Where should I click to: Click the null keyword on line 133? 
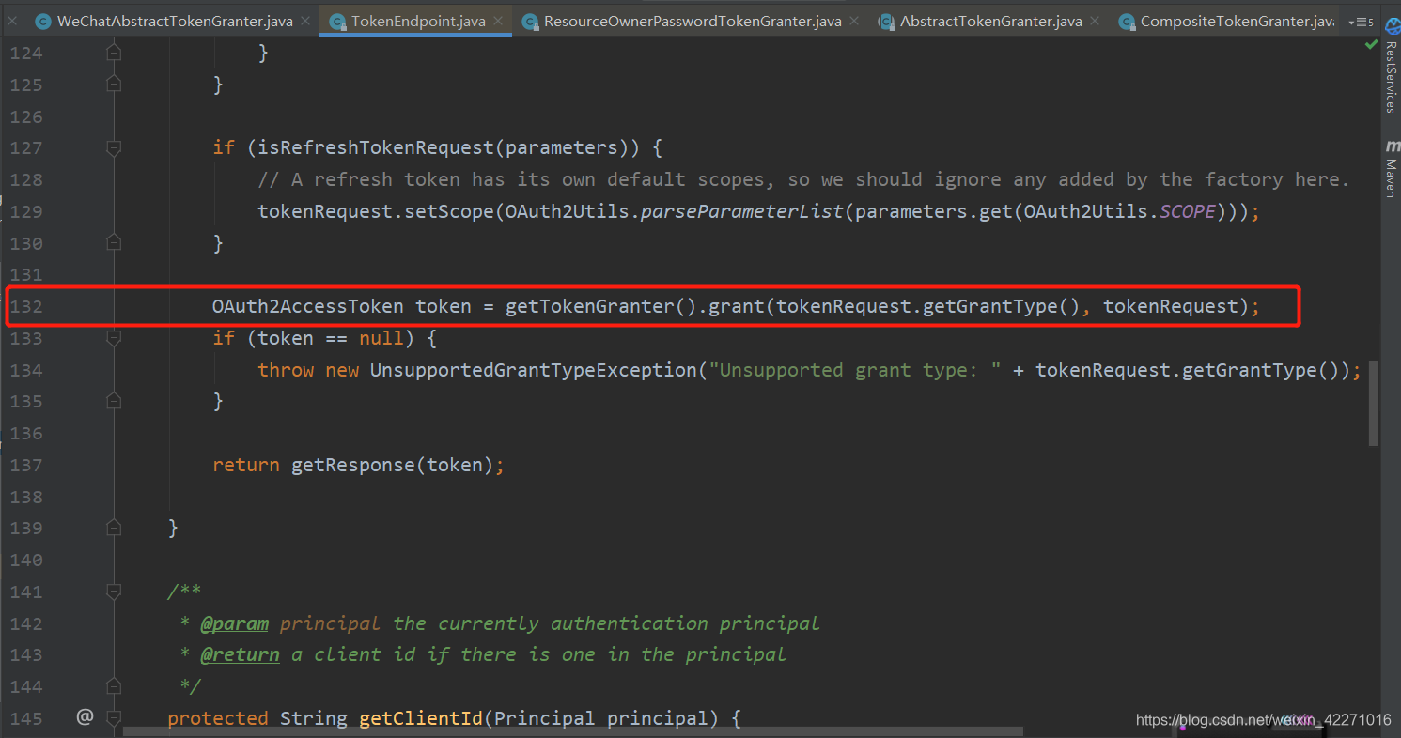(381, 338)
